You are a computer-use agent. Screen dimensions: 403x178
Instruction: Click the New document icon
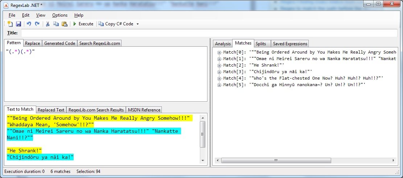pos(10,24)
